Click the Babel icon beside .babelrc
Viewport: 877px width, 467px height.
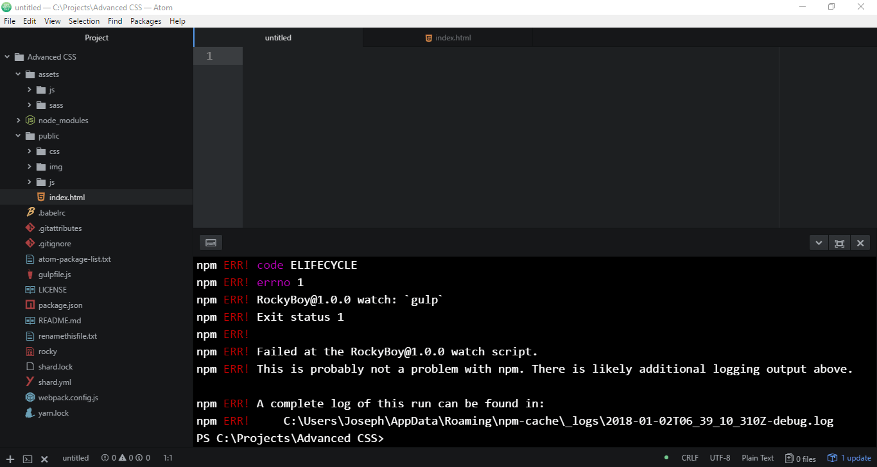30,213
